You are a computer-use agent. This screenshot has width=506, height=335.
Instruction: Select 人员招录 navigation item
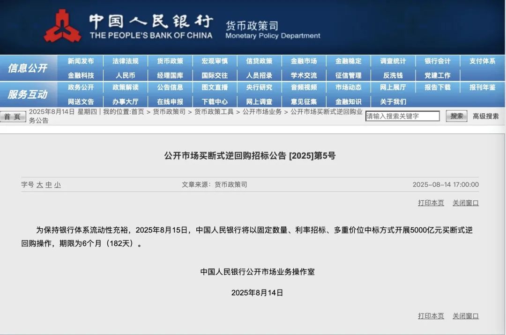(259, 75)
